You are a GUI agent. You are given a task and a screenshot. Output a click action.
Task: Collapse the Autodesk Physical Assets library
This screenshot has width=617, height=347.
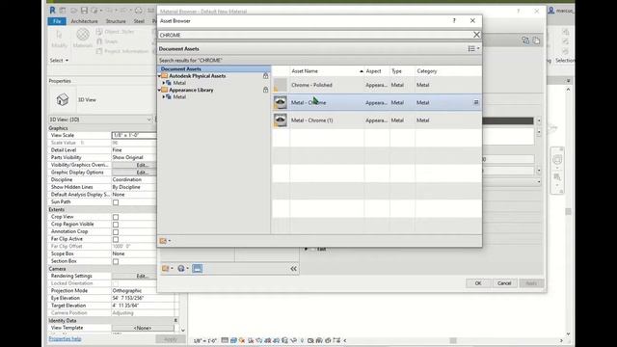tap(160, 76)
